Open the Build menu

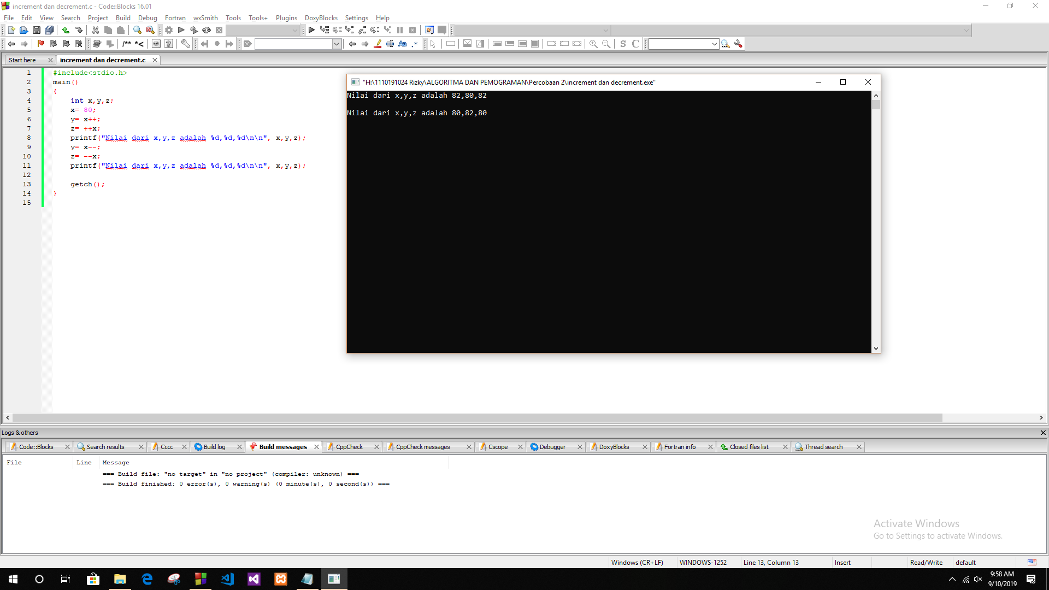point(123,18)
